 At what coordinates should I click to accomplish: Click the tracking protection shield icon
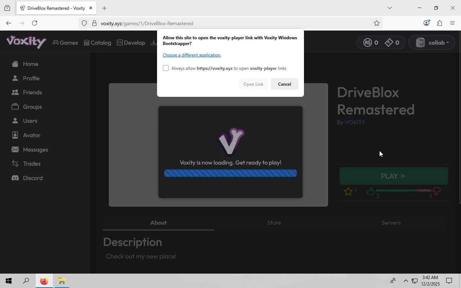tap(84, 23)
